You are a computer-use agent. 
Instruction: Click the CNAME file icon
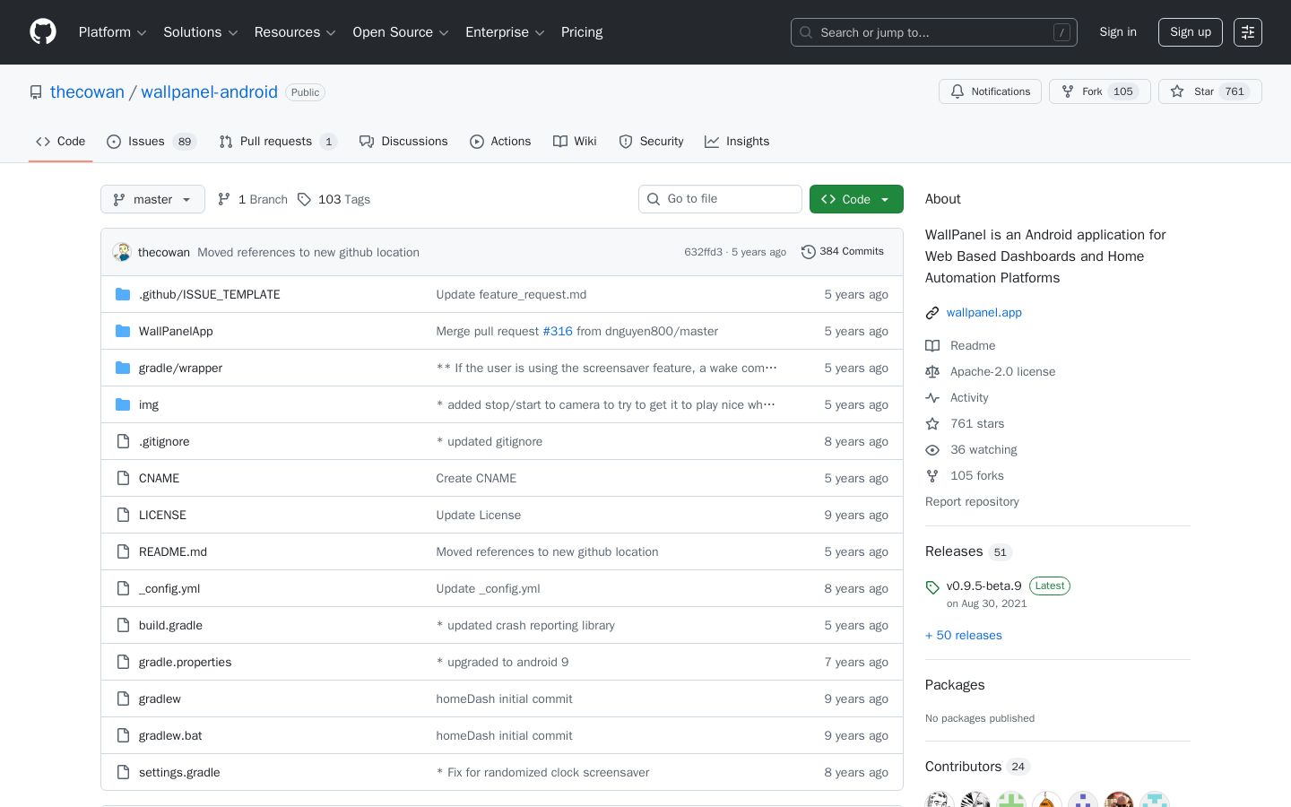point(123,478)
